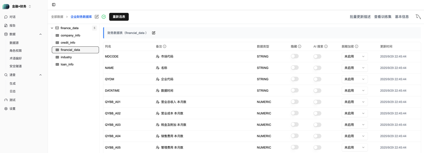Open the 金融+财务 workspace switcher
This screenshot has height=153, width=424.
click(x=17, y=6)
